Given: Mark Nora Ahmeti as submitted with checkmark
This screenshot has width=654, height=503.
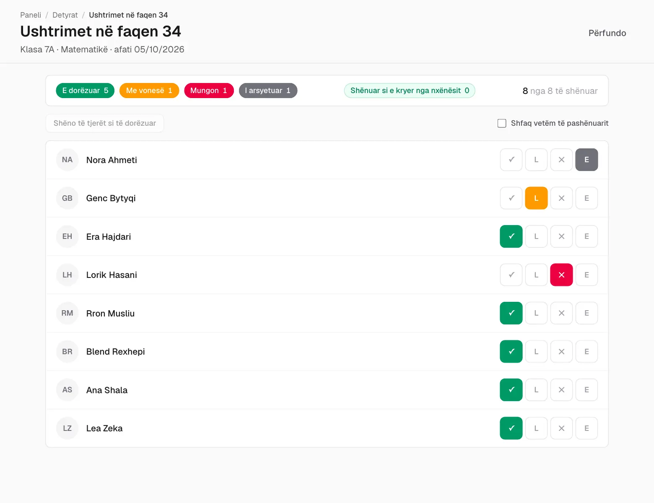Looking at the screenshot, I should [511, 160].
